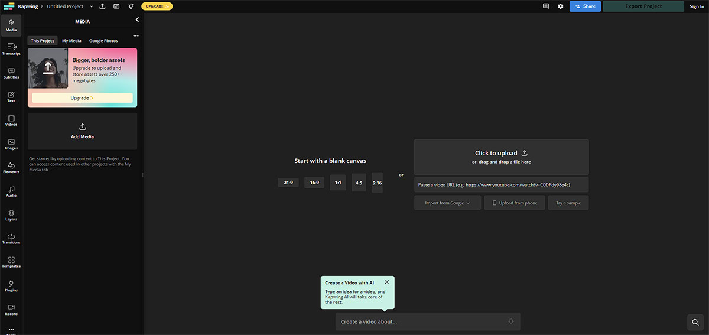
Task: Click the Untitled Project title
Action: [65, 6]
